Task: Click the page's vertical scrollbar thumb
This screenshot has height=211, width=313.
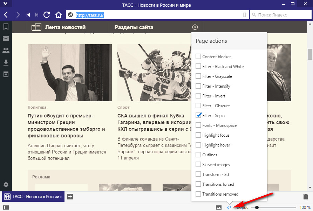Action: coord(310,54)
